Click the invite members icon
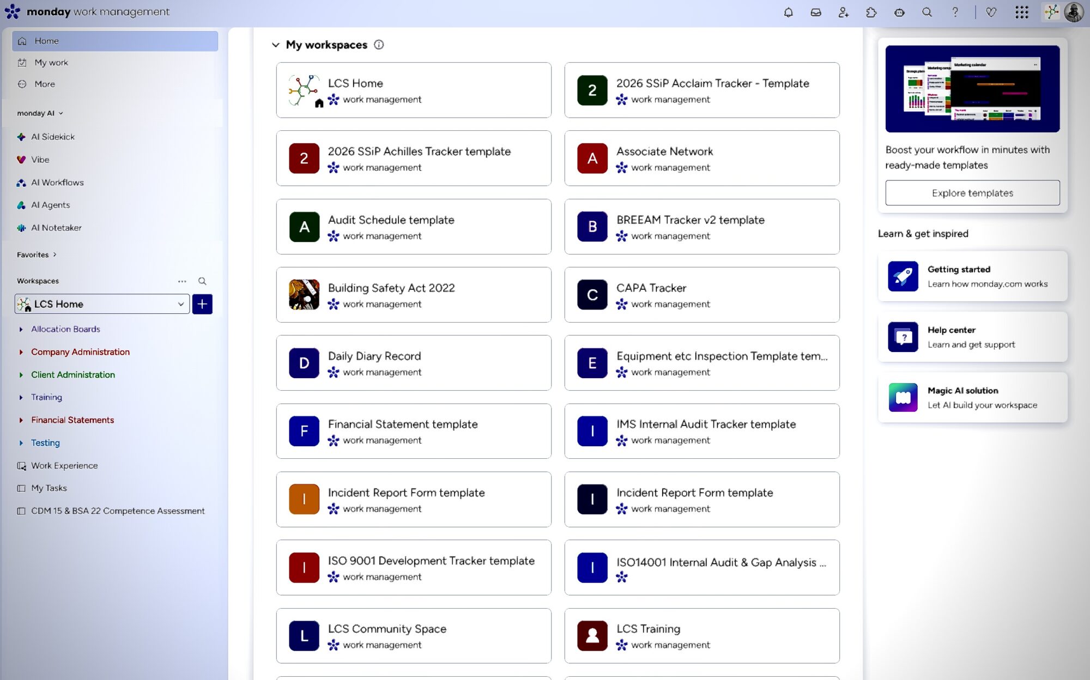The width and height of the screenshot is (1090, 680). point(843,12)
